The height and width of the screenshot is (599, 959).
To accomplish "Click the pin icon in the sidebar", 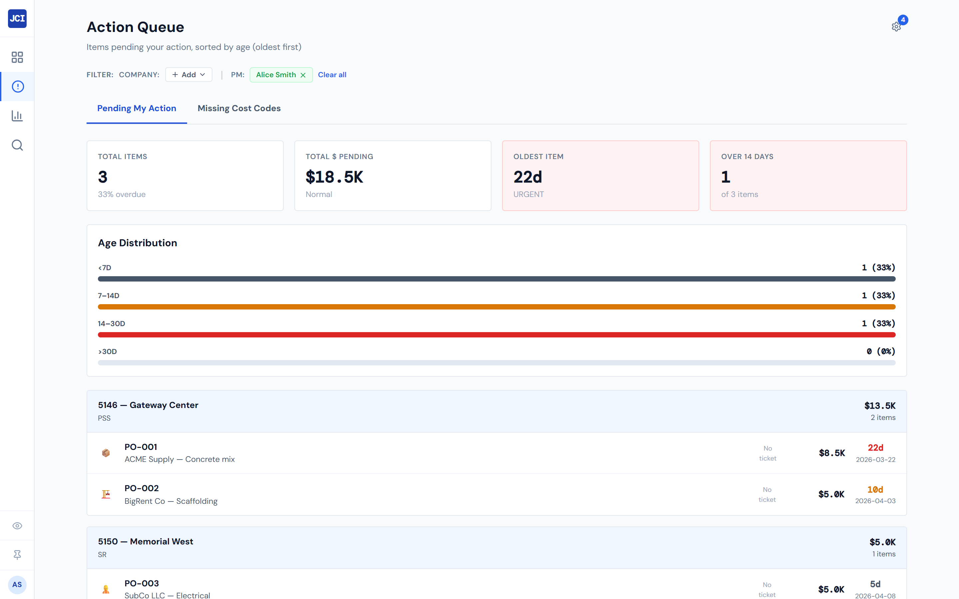I will [17, 555].
